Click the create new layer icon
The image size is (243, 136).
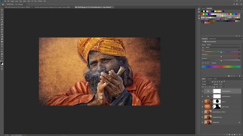point(237,135)
